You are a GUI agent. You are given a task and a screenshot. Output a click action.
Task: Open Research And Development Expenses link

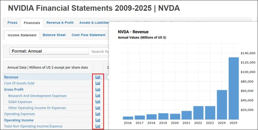(x=38, y=96)
